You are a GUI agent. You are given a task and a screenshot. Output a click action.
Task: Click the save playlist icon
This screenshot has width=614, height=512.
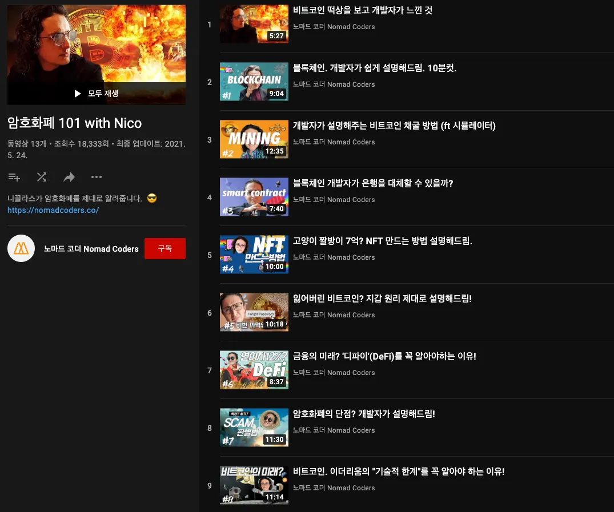(14, 177)
